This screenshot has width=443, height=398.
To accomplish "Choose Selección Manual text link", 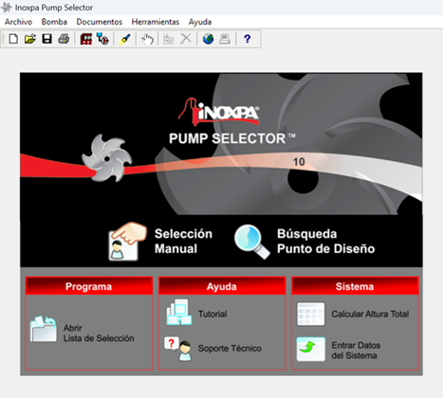I will (x=183, y=241).
